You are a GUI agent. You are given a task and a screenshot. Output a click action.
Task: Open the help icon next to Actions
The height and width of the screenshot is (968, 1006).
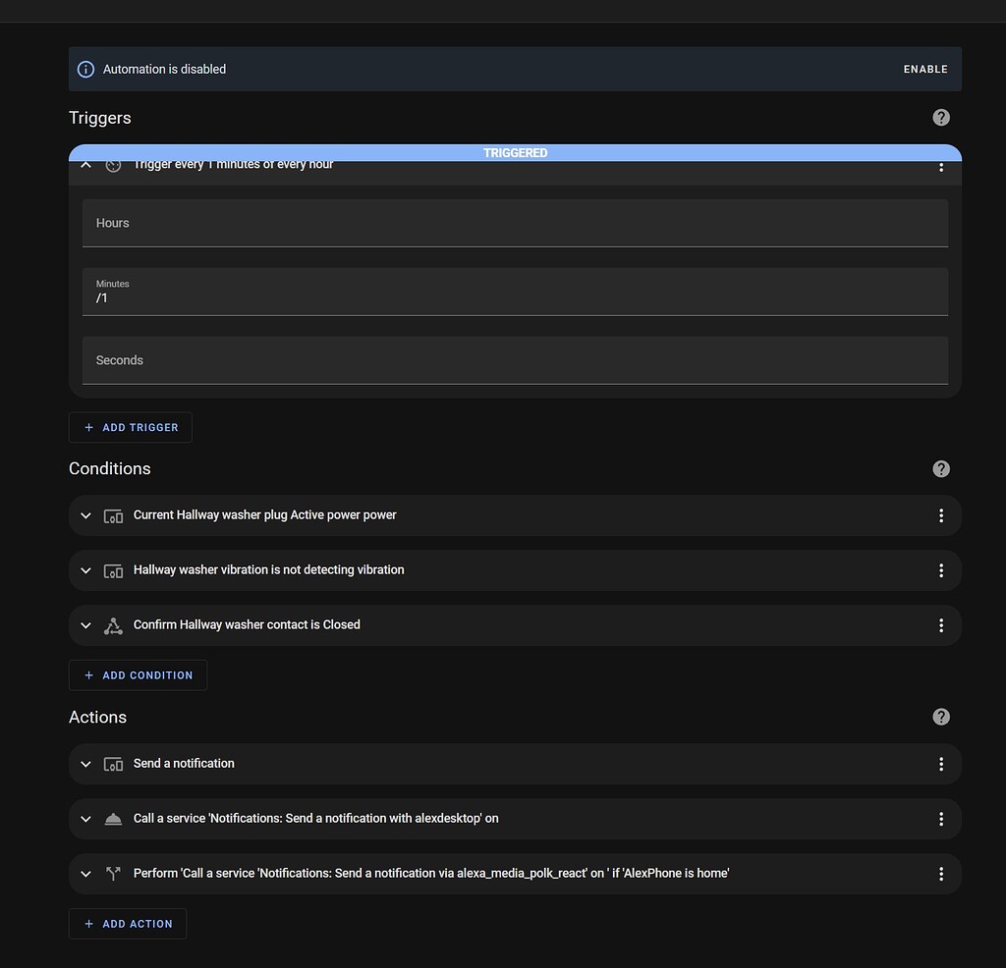(941, 717)
